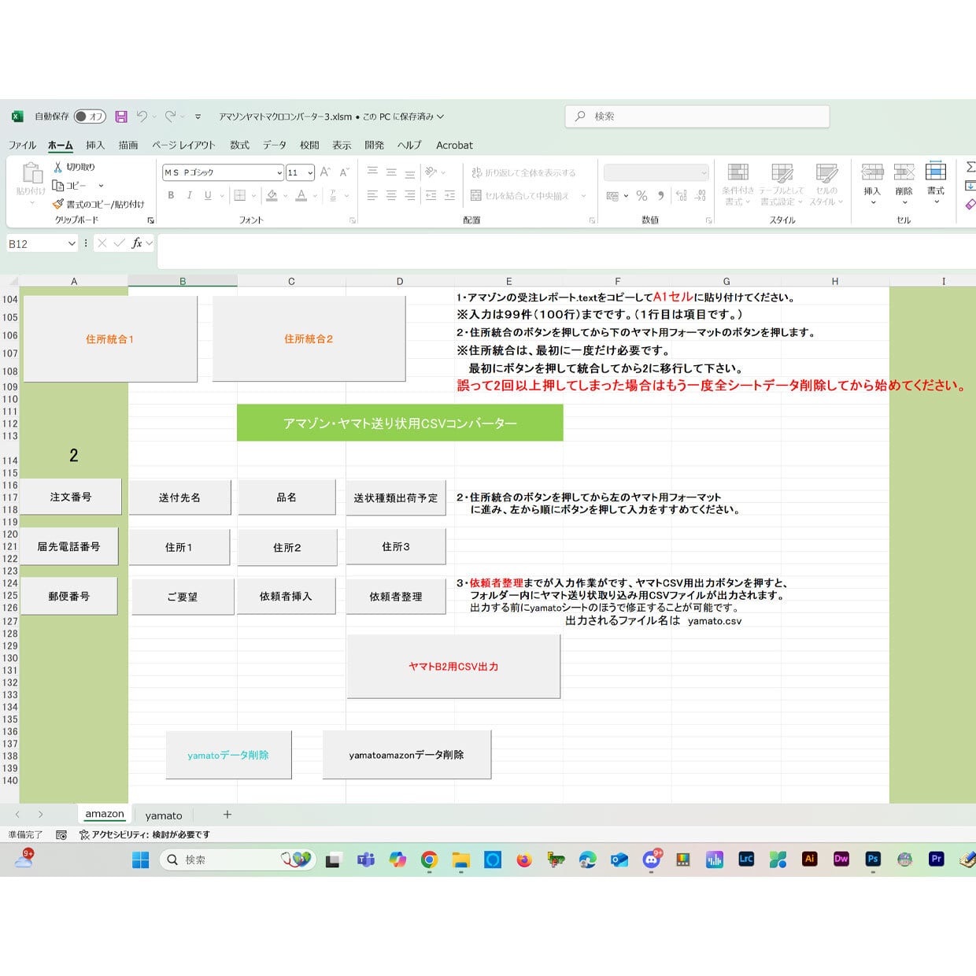Click the accessibility (アクセシビリティ: 検討が必要です) status
The width and height of the screenshot is (976, 976).
[145, 834]
